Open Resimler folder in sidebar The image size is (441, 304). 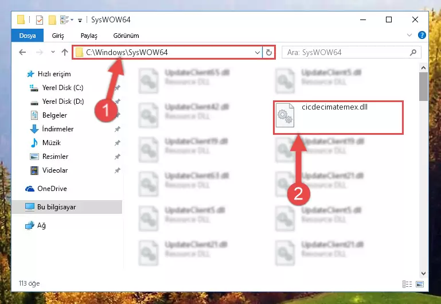click(55, 157)
